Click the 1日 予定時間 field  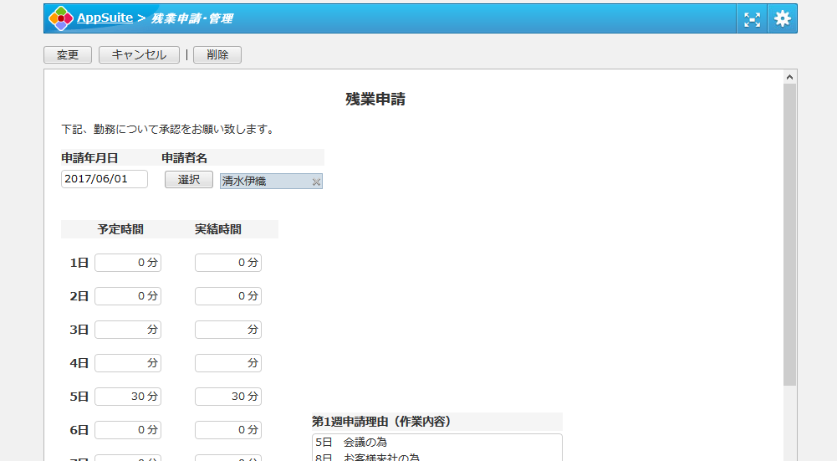128,263
